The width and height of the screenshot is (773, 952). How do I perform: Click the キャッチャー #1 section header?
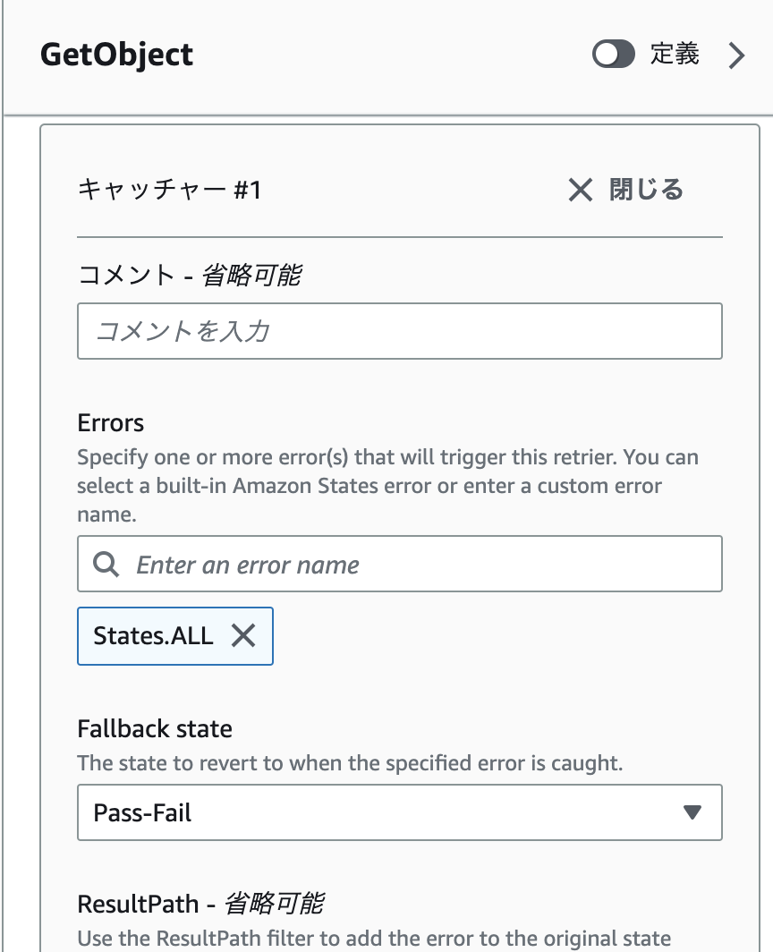(169, 190)
